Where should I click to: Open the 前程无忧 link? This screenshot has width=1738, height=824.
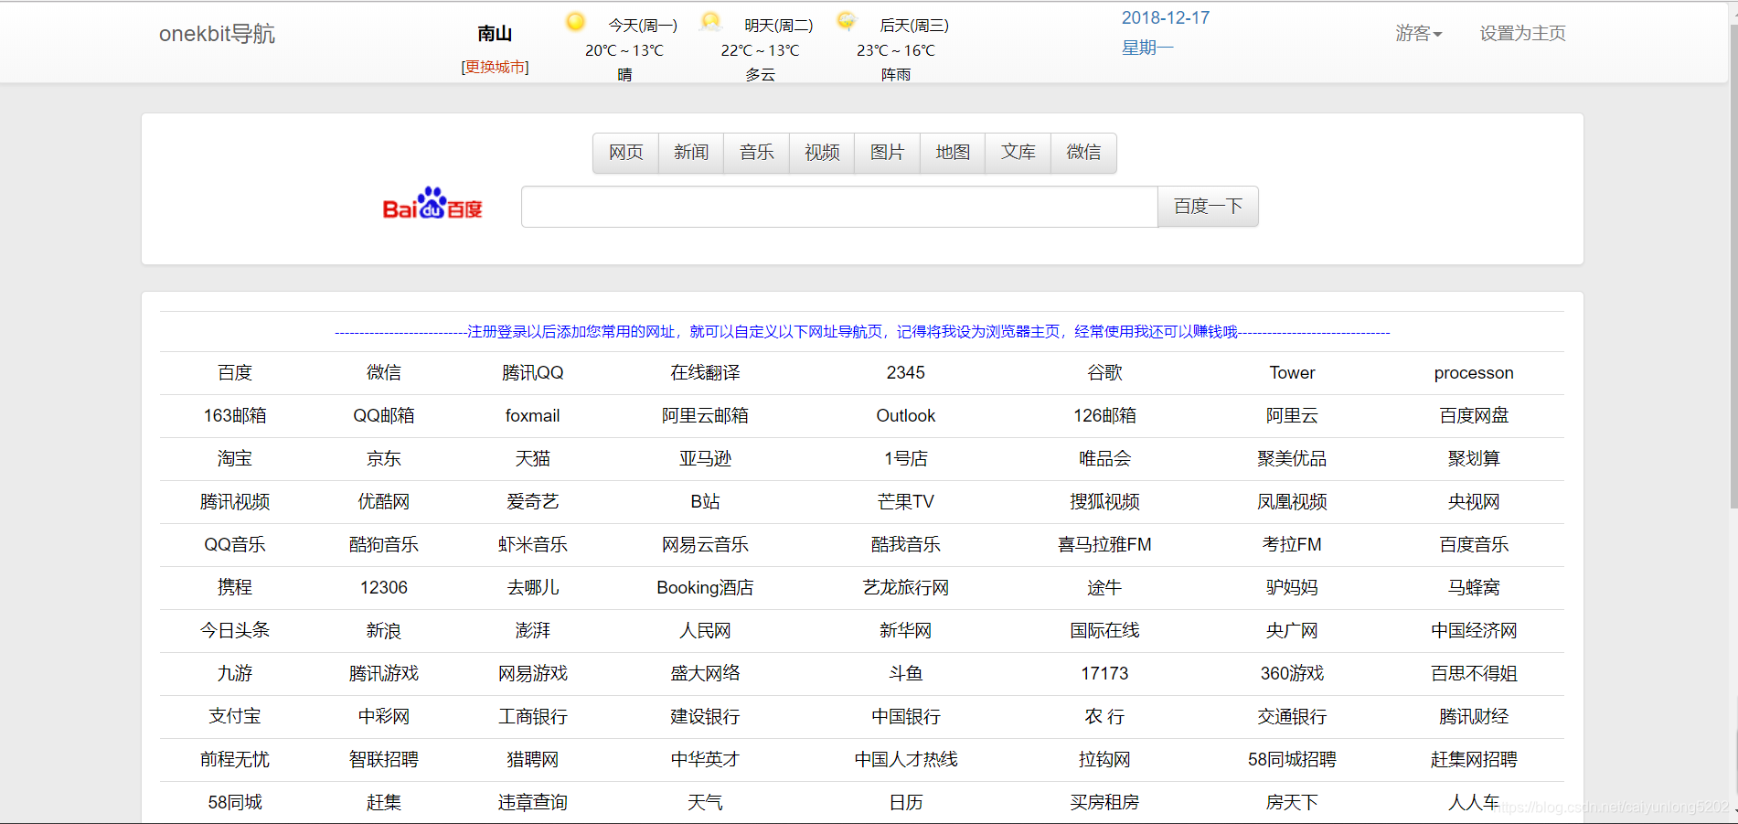(x=235, y=760)
